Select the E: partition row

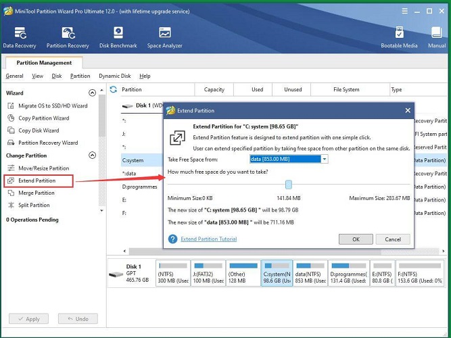(142, 200)
